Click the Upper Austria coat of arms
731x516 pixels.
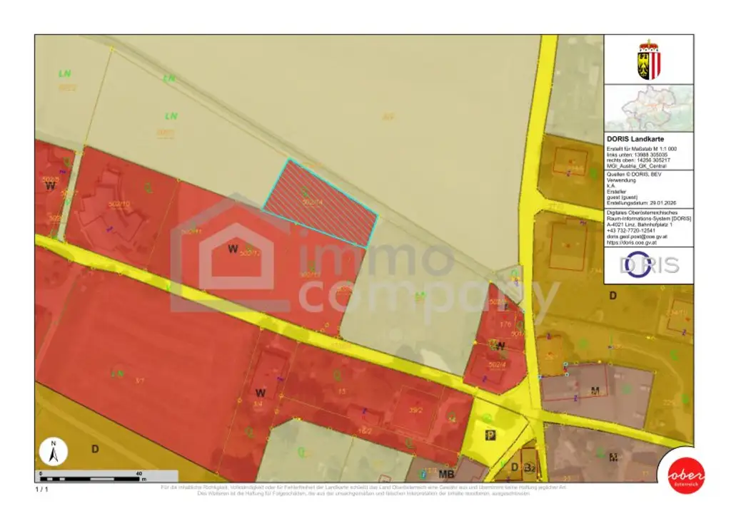648,59
